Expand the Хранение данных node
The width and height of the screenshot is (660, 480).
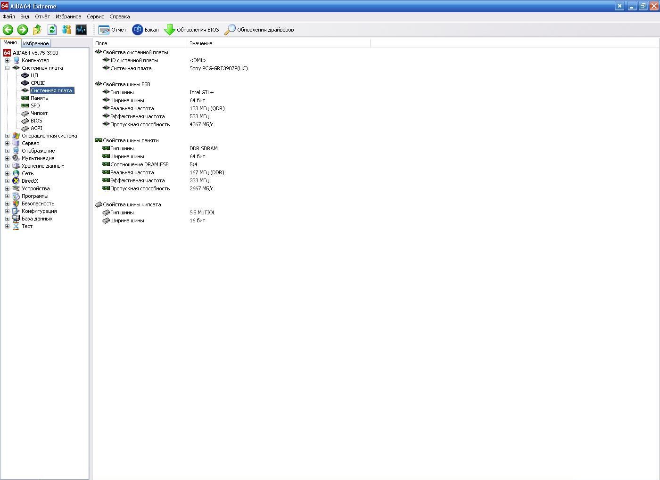[7, 166]
